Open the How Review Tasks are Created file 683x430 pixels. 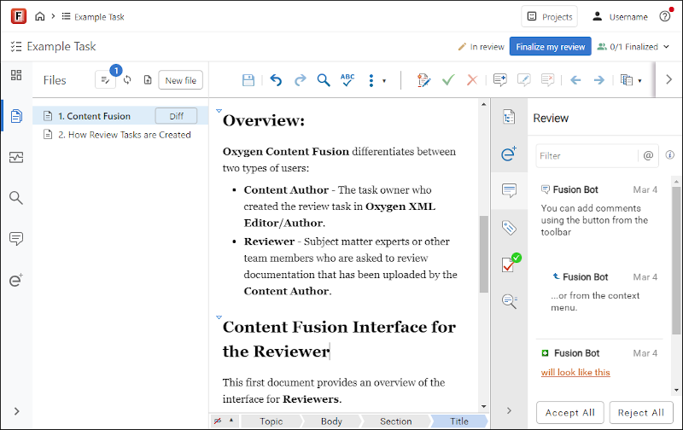click(124, 135)
